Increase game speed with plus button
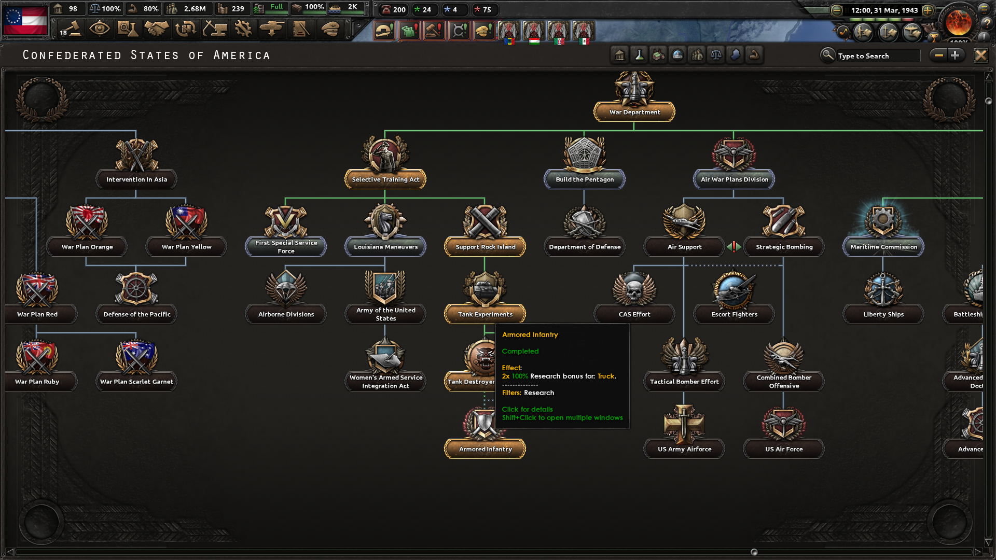This screenshot has width=996, height=560. point(928,10)
